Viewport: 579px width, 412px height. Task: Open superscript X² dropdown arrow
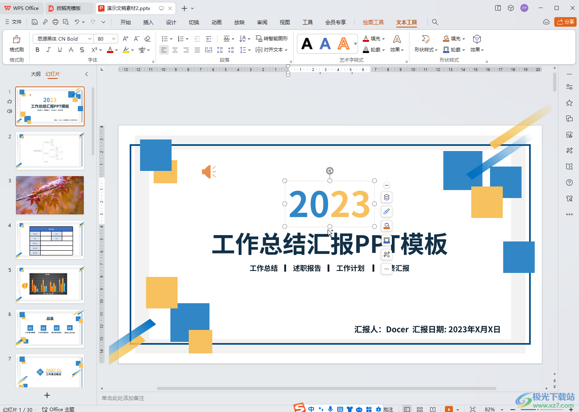click(101, 50)
